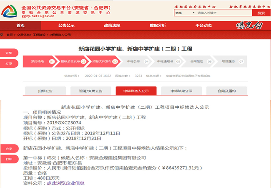Click the lower 打印 print button

(x=9, y=159)
